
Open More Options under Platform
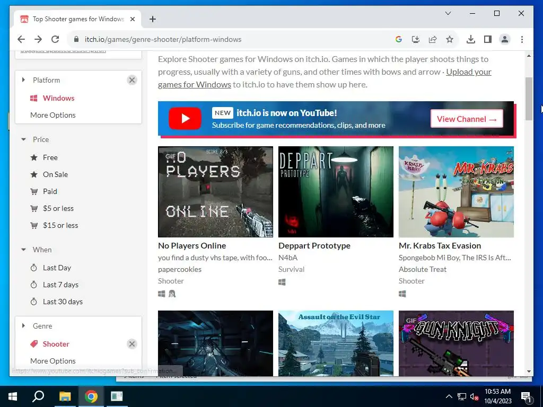(53, 115)
